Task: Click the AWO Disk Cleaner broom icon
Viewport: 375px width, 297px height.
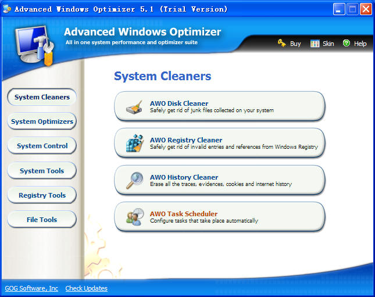Action: click(x=134, y=106)
